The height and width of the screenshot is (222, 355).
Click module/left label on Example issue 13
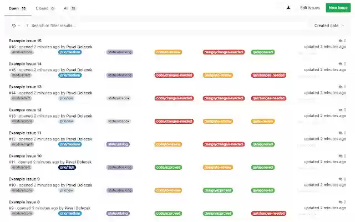pos(21,98)
